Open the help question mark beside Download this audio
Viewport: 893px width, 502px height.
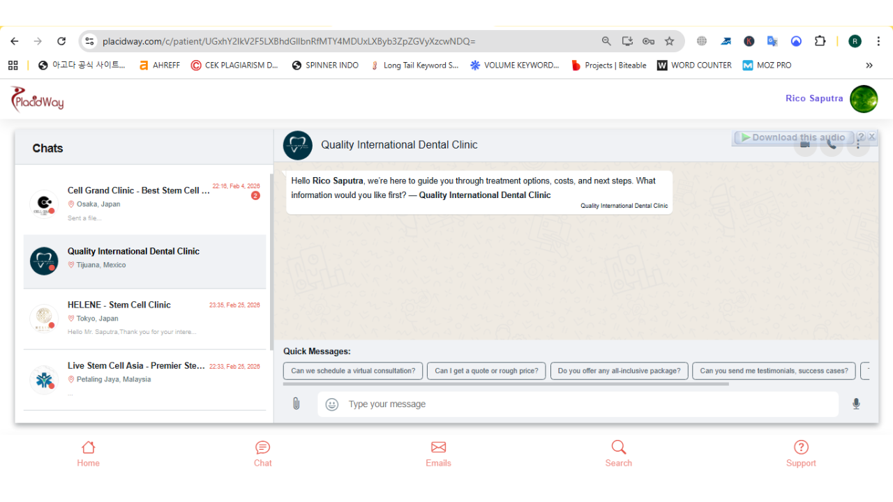point(861,137)
